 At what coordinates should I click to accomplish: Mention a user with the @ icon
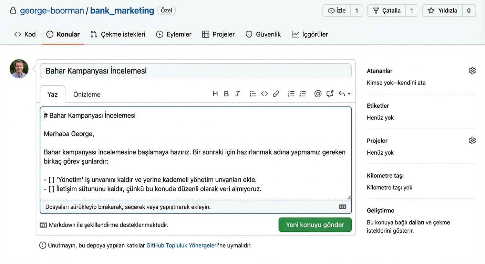coord(318,93)
